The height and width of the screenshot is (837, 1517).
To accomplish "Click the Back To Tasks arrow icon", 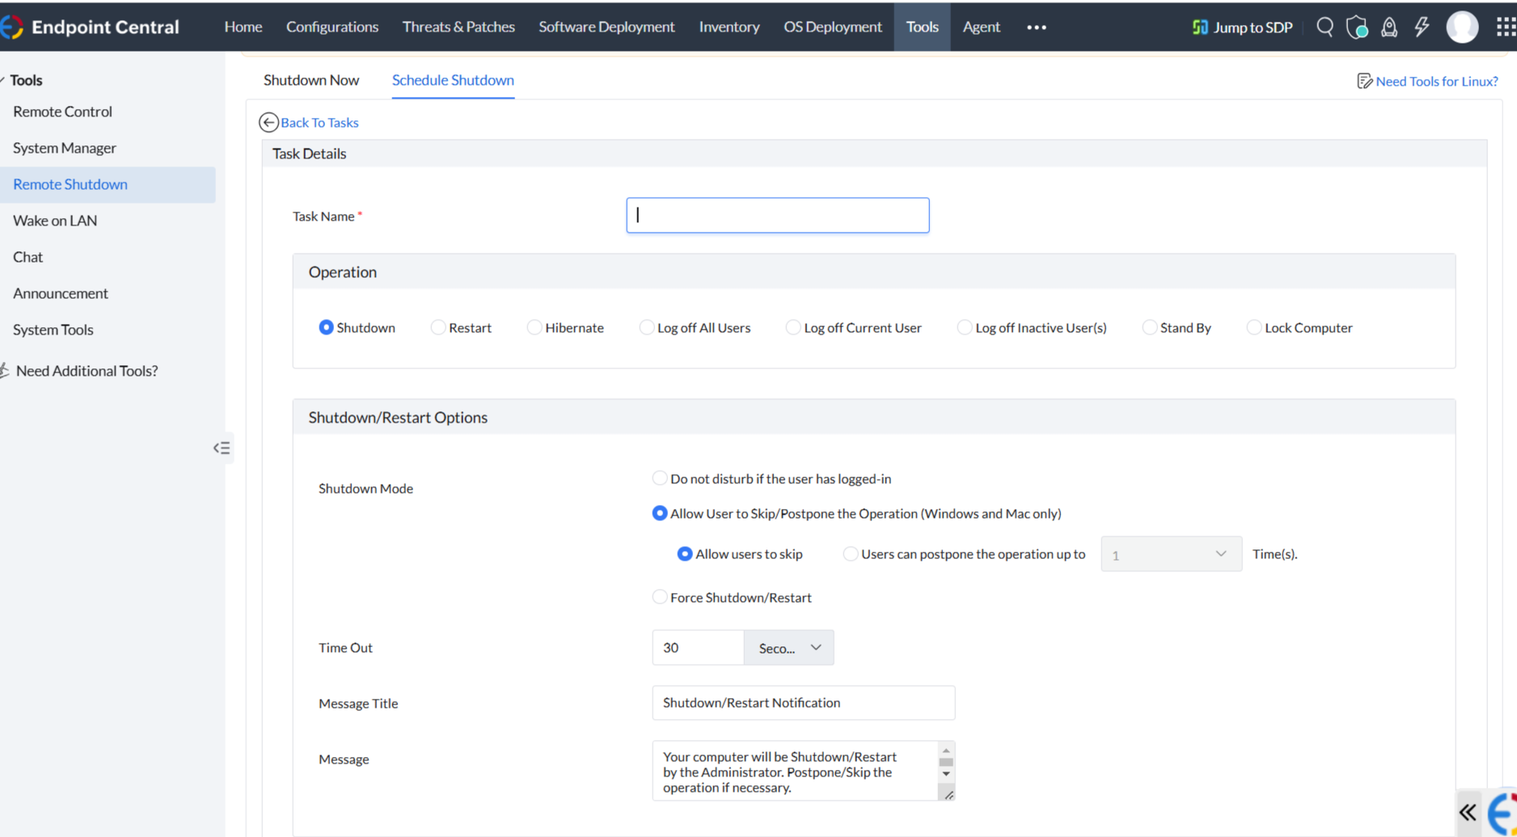I will (x=268, y=122).
